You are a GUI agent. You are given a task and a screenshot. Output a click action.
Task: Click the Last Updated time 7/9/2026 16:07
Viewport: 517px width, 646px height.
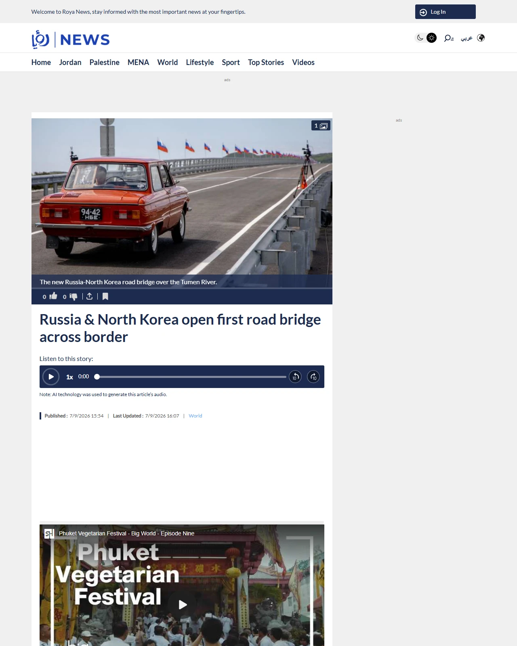tap(162, 416)
